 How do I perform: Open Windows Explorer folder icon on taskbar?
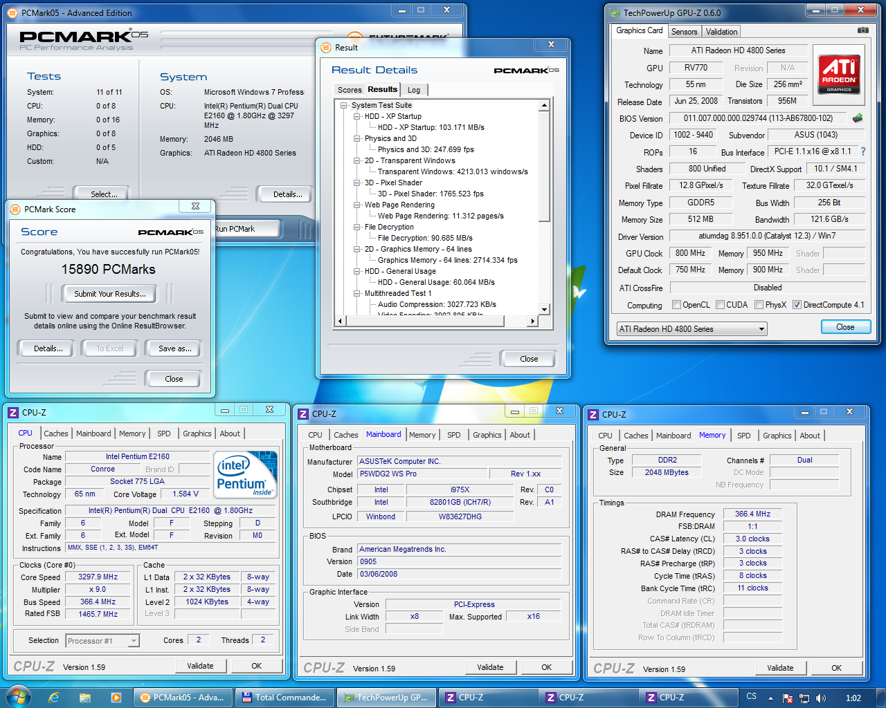tap(85, 698)
